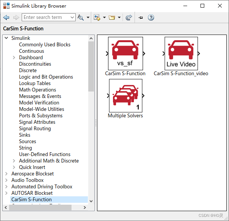This screenshot has height=221, width=229.
Task: Select the Discontinuities library
Action: (35, 64)
